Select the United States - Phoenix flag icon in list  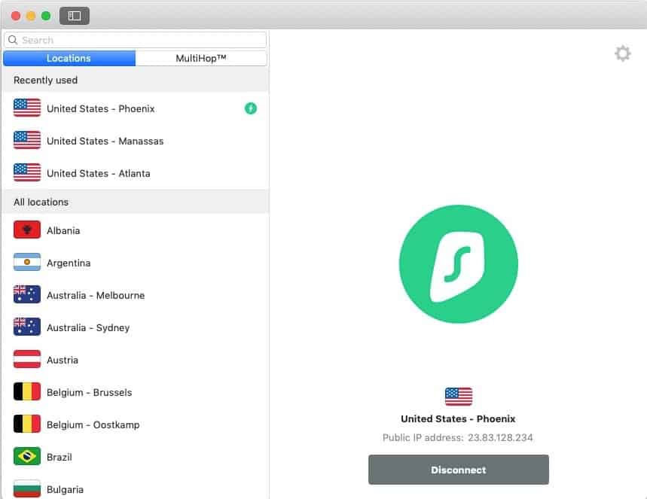point(27,108)
